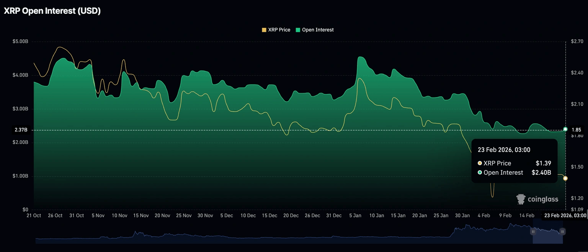Image resolution: width=588 pixels, height=252 pixels.
Task: Click the 5 Jan date on x-axis
Action: coord(355,216)
